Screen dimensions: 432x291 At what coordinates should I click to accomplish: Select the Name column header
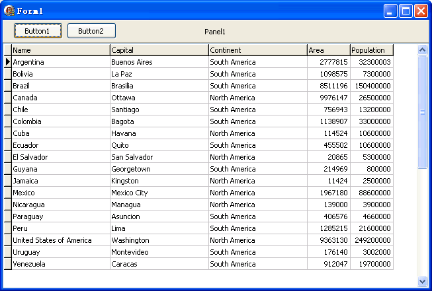click(x=61, y=50)
